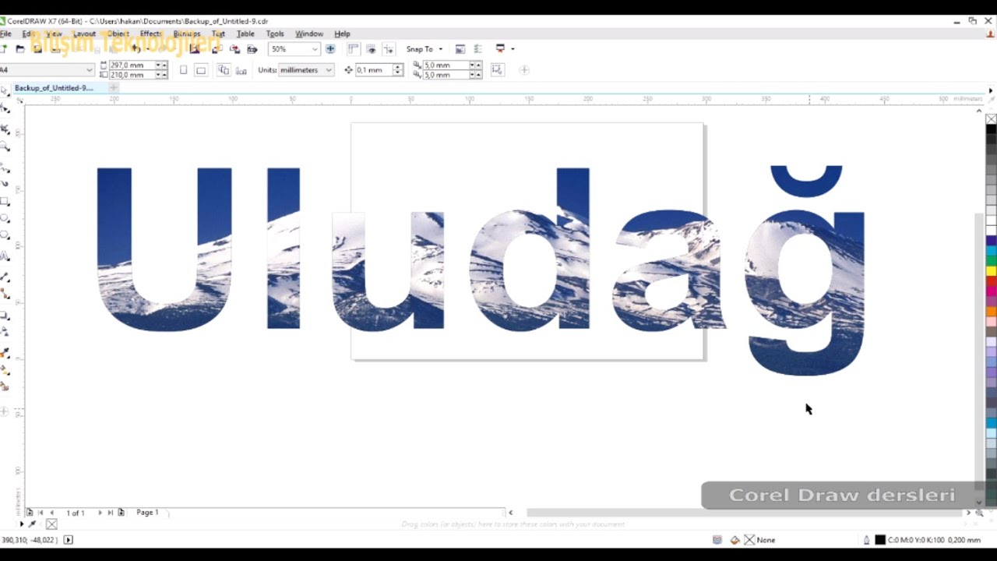Click the nudge distance 0,1 mm stepper
This screenshot has height=561, width=997.
398,70
